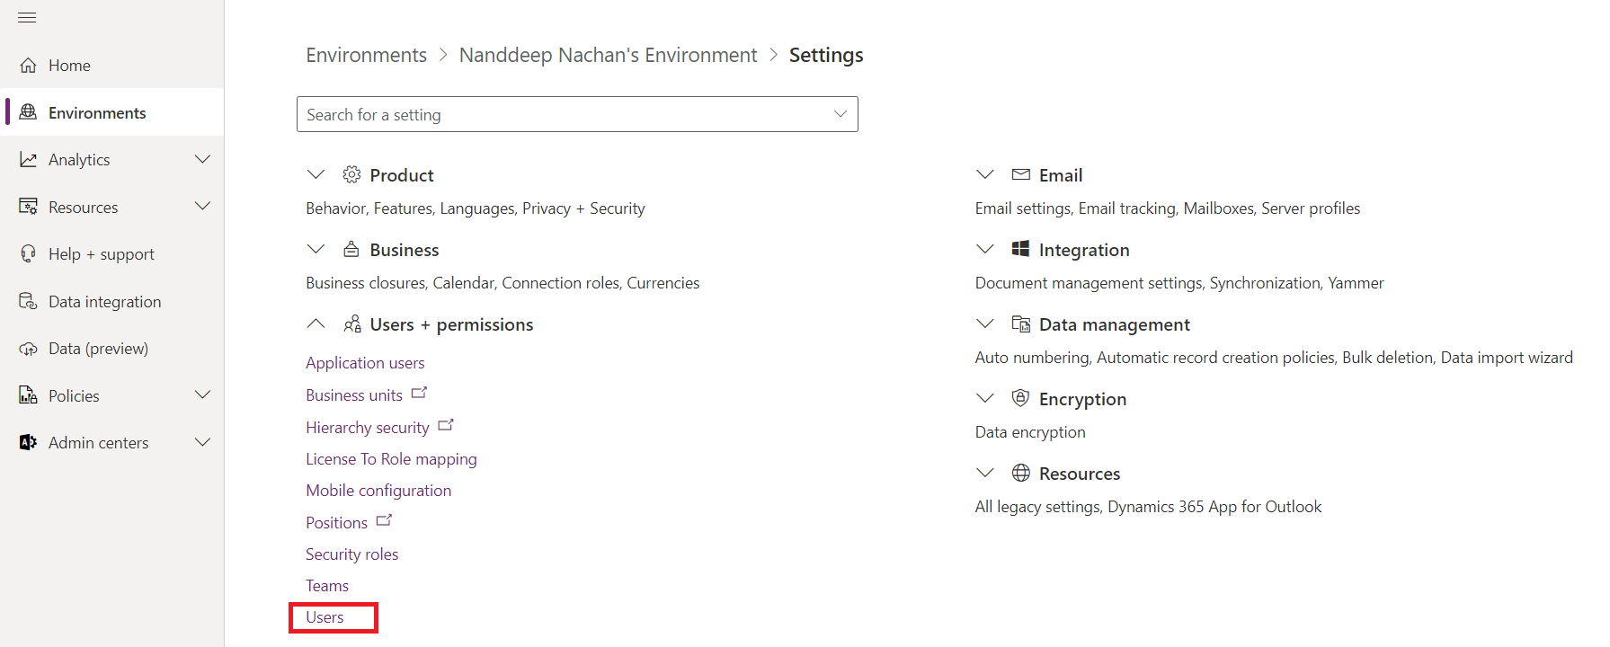Click the Home icon in sidebar
The image size is (1610, 647).
tap(29, 66)
